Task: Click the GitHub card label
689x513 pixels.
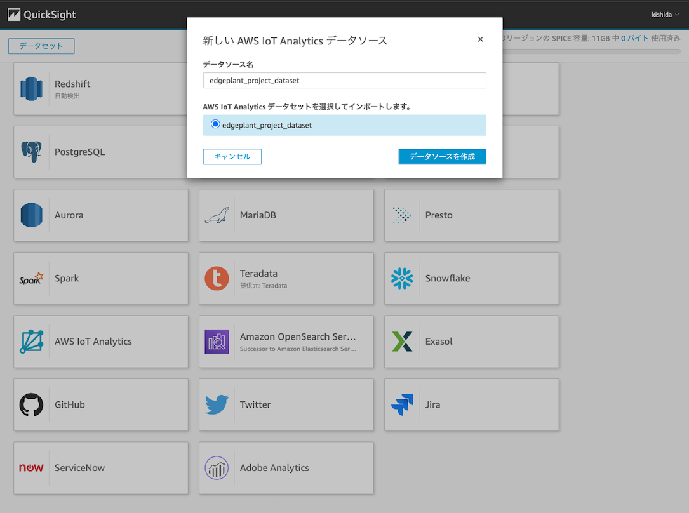Action: click(69, 404)
